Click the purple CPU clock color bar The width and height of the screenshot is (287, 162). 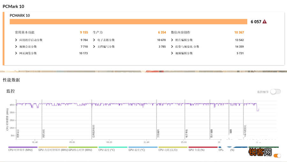(x=23, y=147)
